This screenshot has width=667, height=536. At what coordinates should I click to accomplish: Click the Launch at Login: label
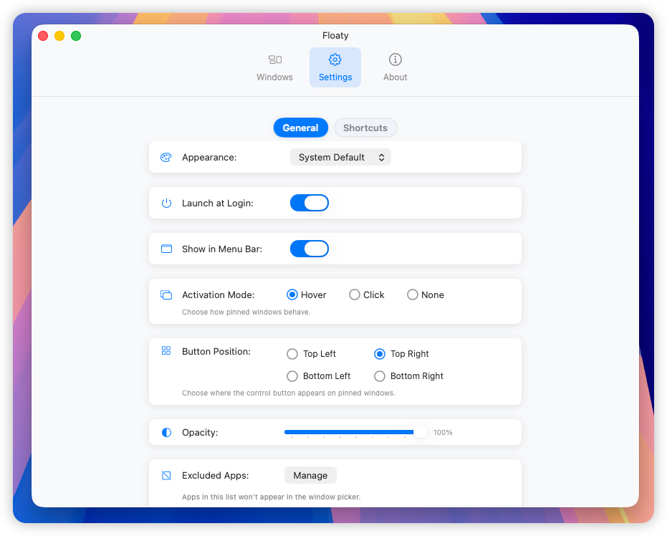click(x=218, y=203)
